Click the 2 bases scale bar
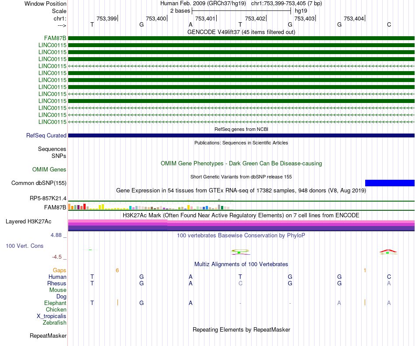415x346 pixels. point(241,11)
